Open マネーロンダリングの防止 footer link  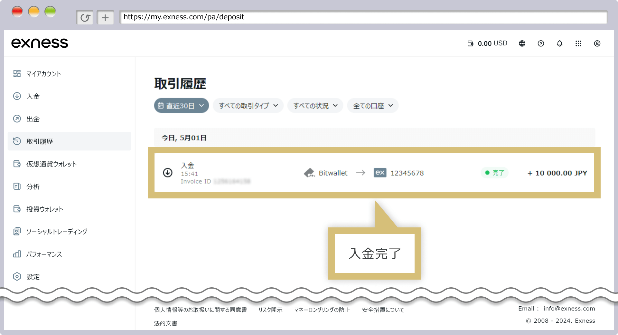pyautogui.click(x=322, y=310)
